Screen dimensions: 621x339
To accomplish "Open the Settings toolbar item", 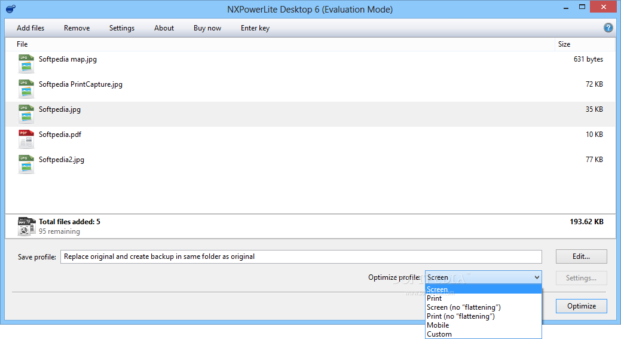I will [x=121, y=28].
